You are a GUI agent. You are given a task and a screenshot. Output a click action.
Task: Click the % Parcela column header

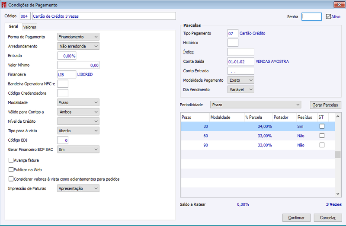(x=258, y=117)
